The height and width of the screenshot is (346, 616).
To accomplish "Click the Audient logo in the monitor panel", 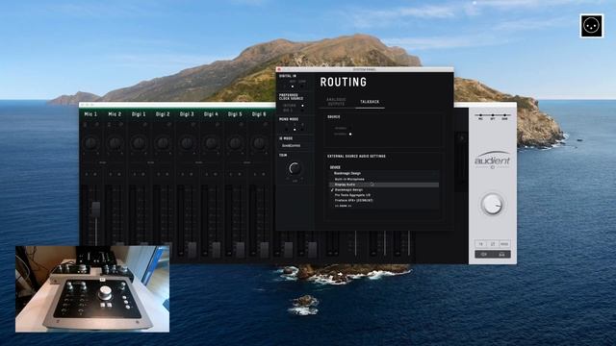I will (492, 160).
